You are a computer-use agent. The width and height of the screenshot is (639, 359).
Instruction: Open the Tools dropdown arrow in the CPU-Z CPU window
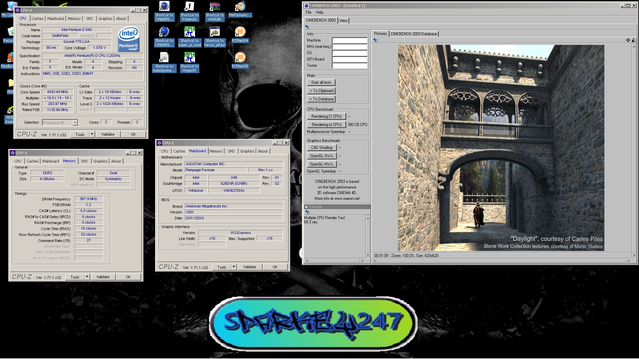pos(92,135)
